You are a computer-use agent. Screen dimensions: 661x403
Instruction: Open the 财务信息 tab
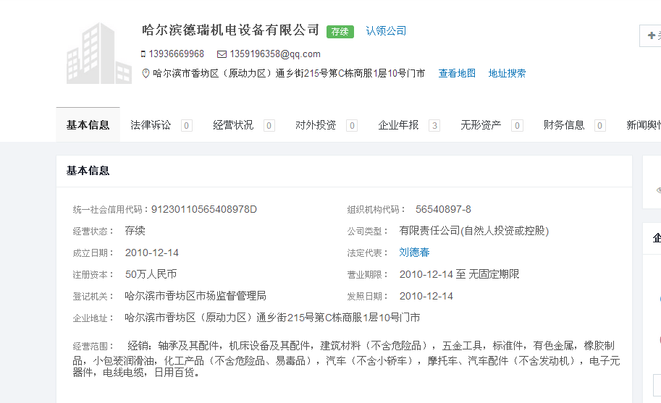[564, 125]
